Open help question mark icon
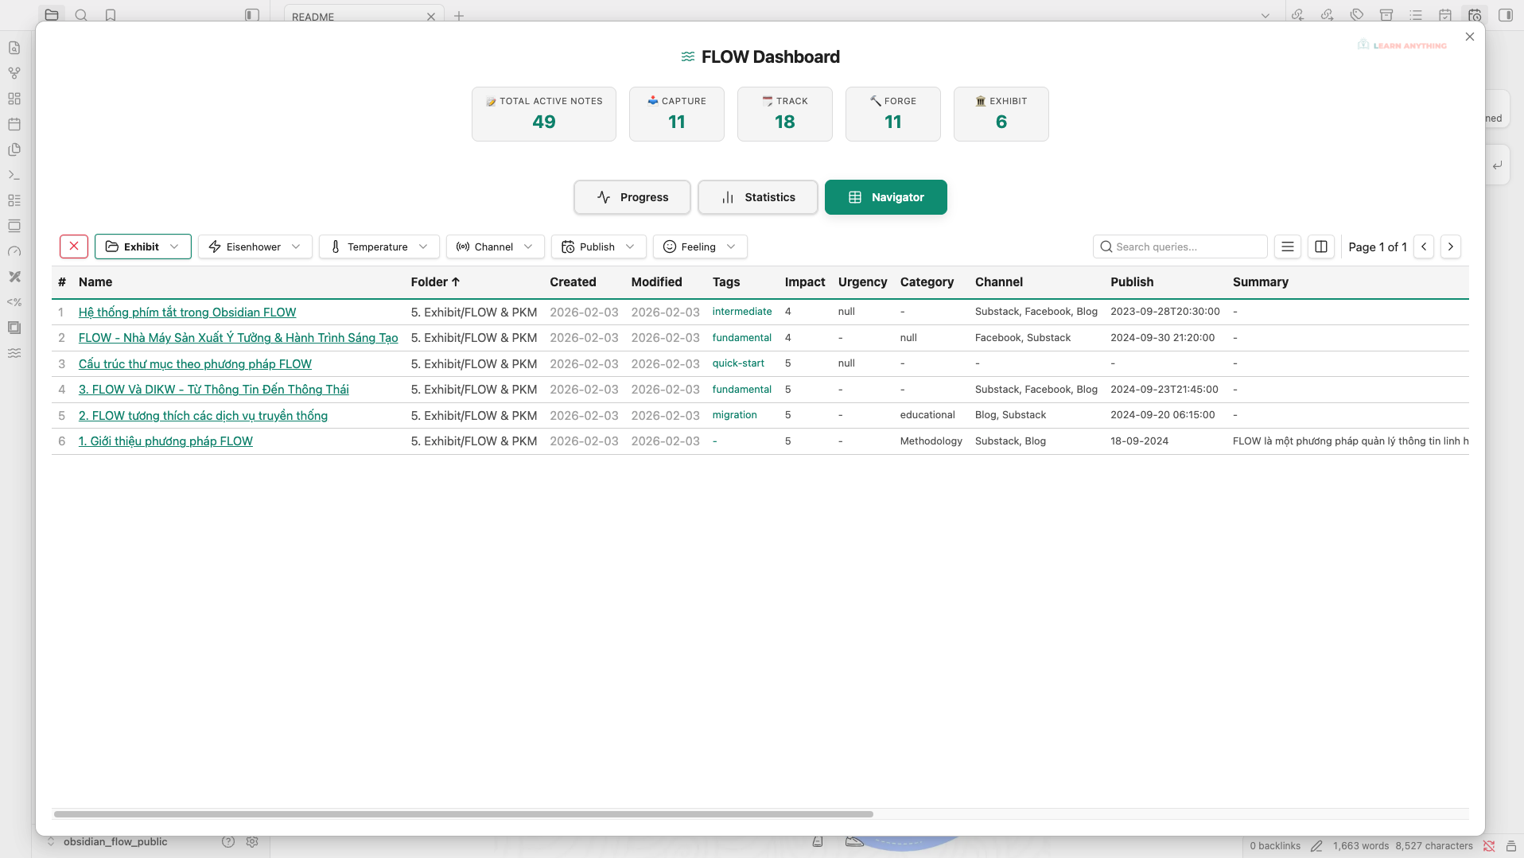1524x858 pixels. 228,841
